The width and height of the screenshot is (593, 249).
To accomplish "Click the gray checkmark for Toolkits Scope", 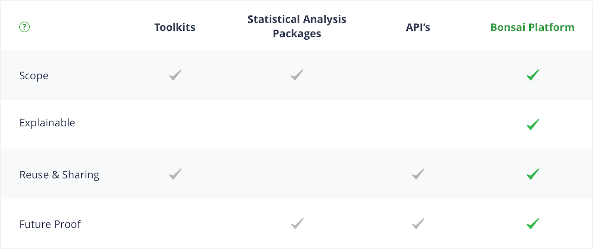I will click(x=175, y=75).
